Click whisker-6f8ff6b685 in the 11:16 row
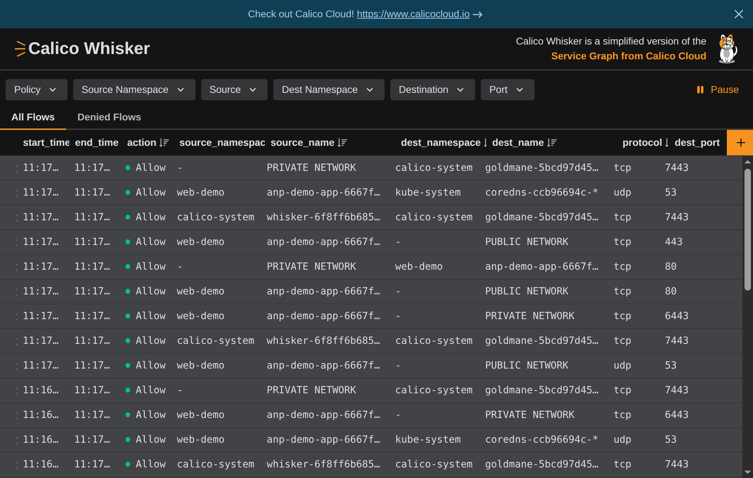This screenshot has width=753, height=478. click(323, 464)
